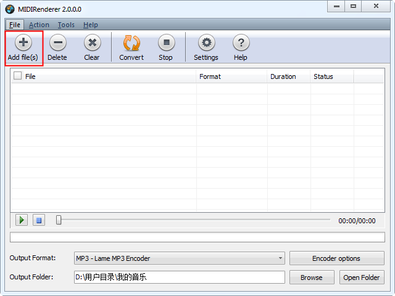Image resolution: width=395 pixels, height=296 pixels.
Task: Start conversion with the Convert icon
Action: (131, 43)
